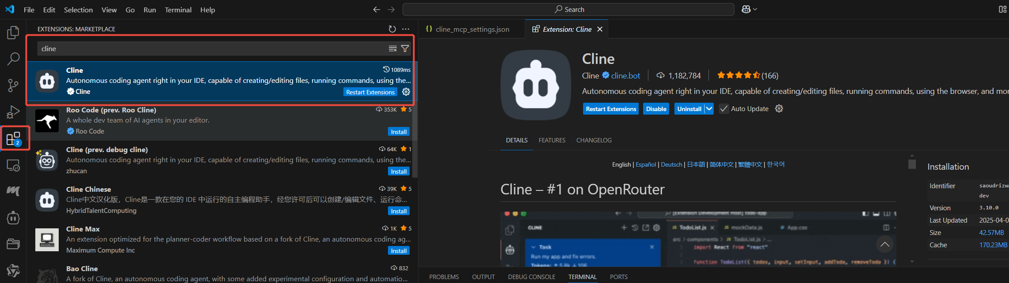
Task: Open the Copilot chat icon
Action: click(746, 9)
